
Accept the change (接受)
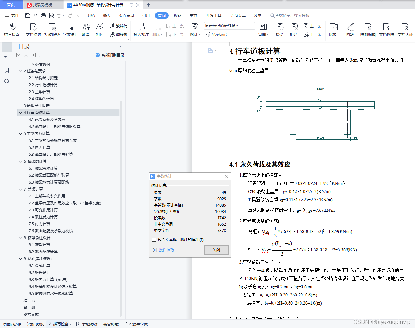(x=281, y=30)
